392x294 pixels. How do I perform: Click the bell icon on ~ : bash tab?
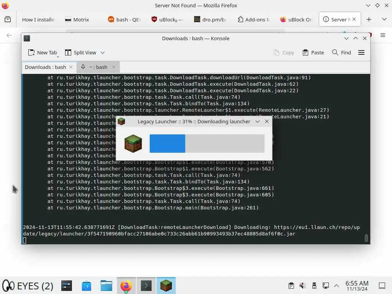[83, 67]
